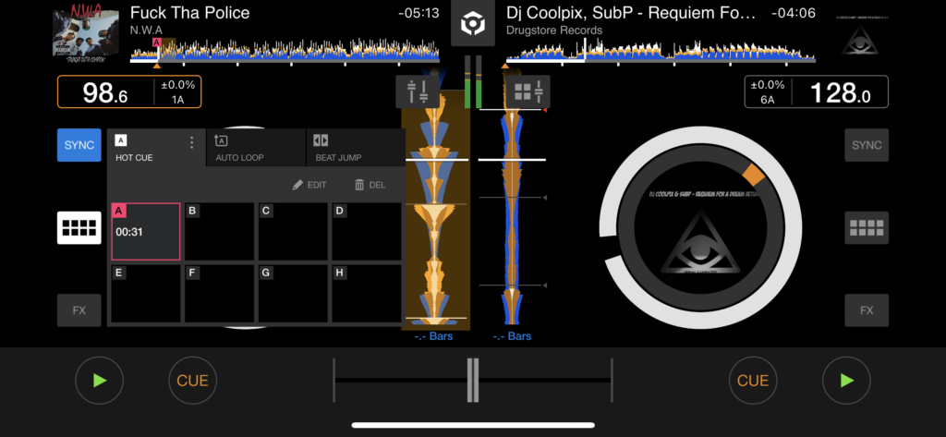Tap the 'Dj Coolpix, SubP - Requiem' title

click(631, 13)
